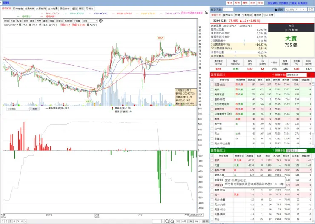The height and width of the screenshot is (224, 315).
Task: Set chart range to 5年
Action: click(197, 221)
